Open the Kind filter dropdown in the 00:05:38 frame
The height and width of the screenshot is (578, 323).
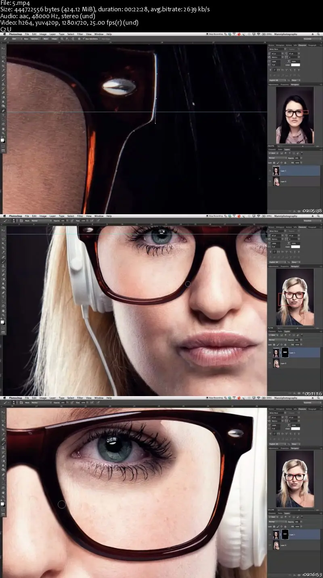coord(273,153)
